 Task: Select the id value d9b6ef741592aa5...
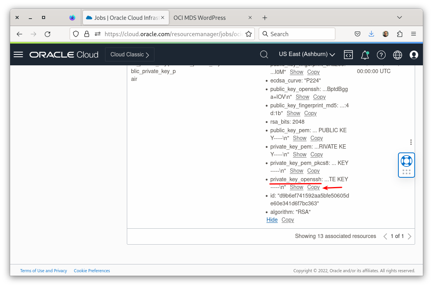click(x=310, y=199)
